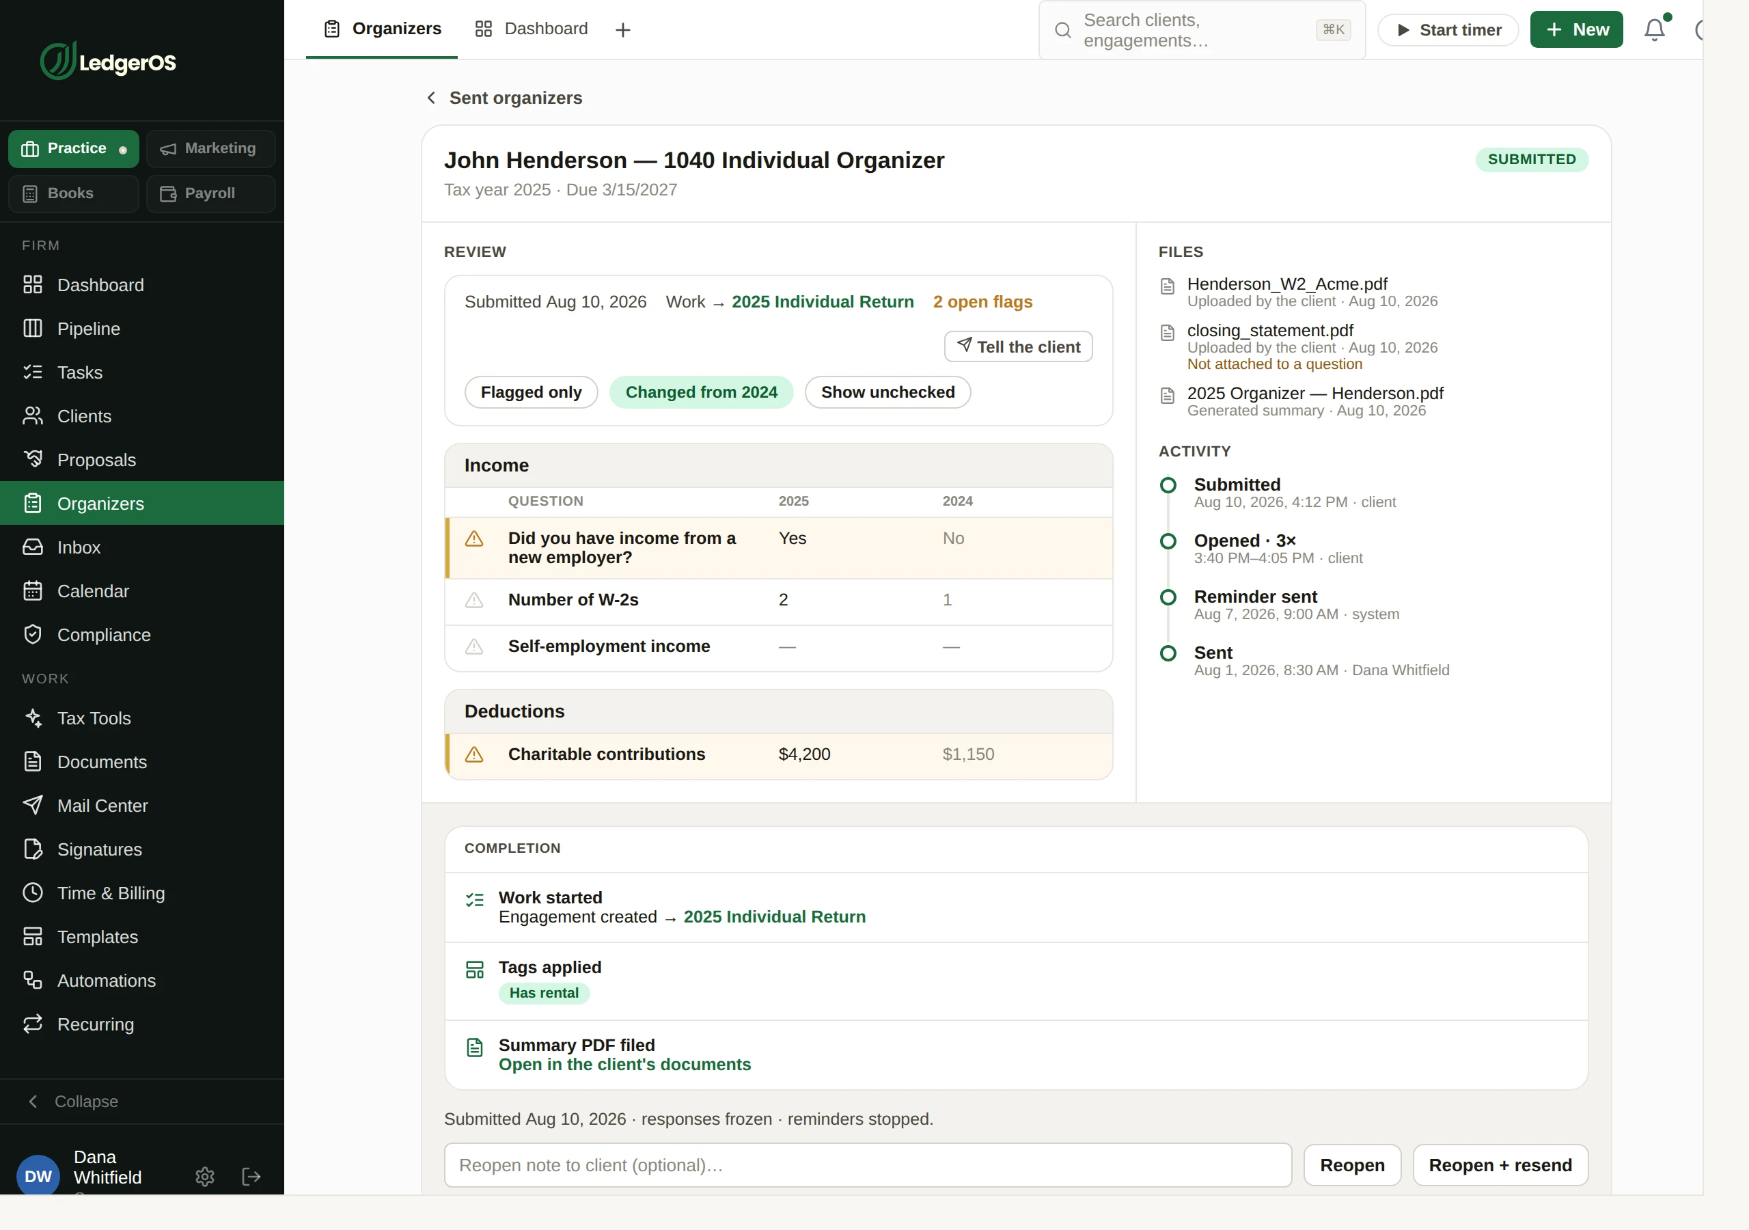This screenshot has width=1749, height=1230.
Task: Toggle the Show unchecked filter
Action: pyautogui.click(x=887, y=392)
